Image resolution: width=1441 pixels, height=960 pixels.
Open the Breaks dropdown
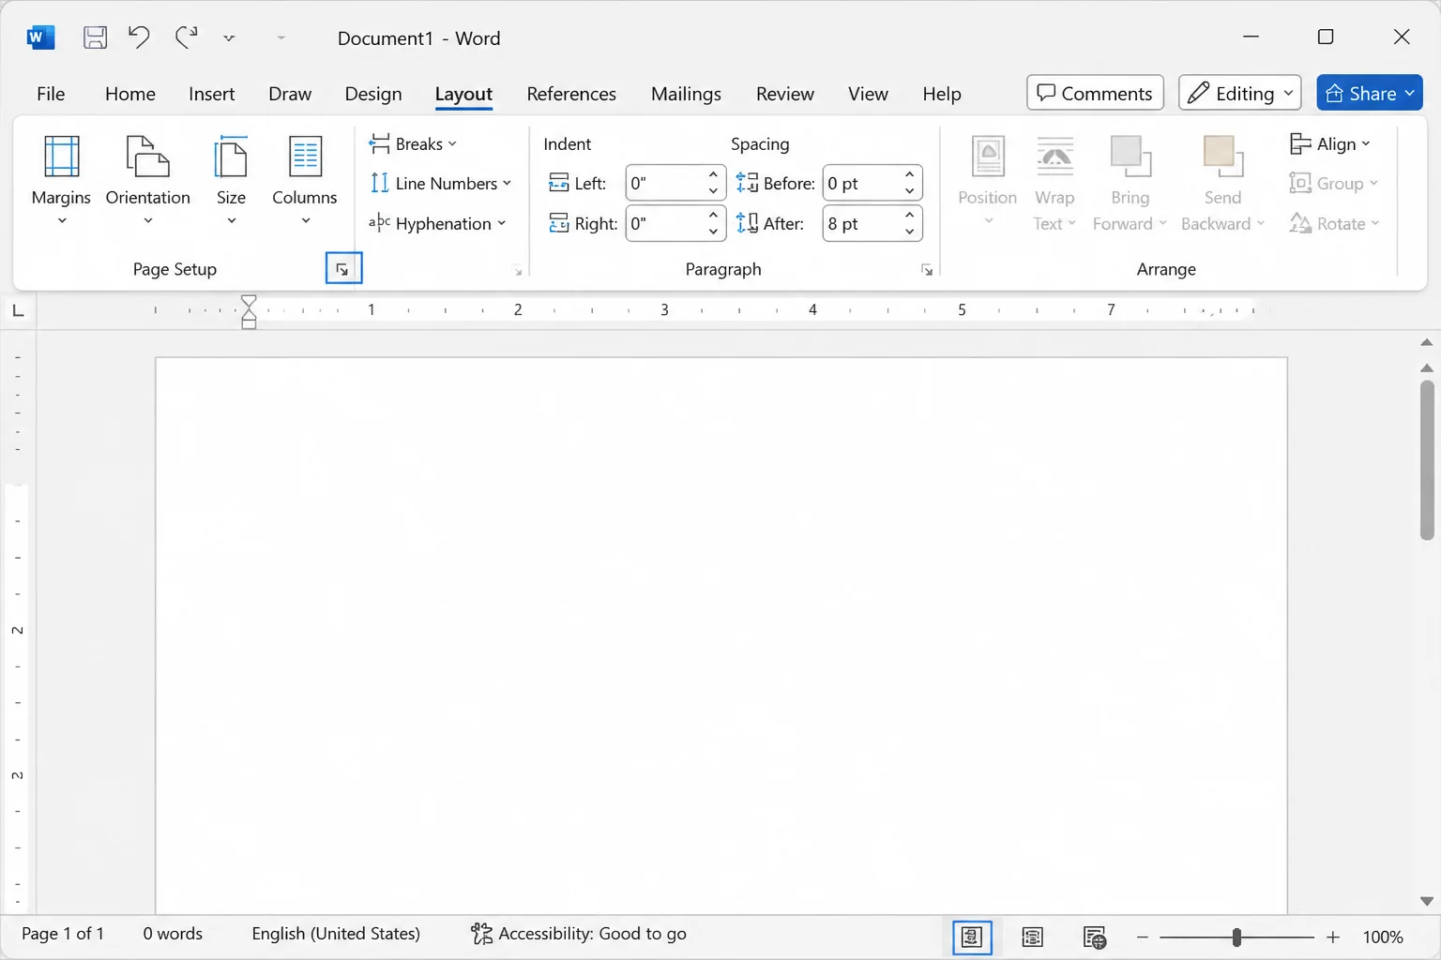[x=413, y=143]
